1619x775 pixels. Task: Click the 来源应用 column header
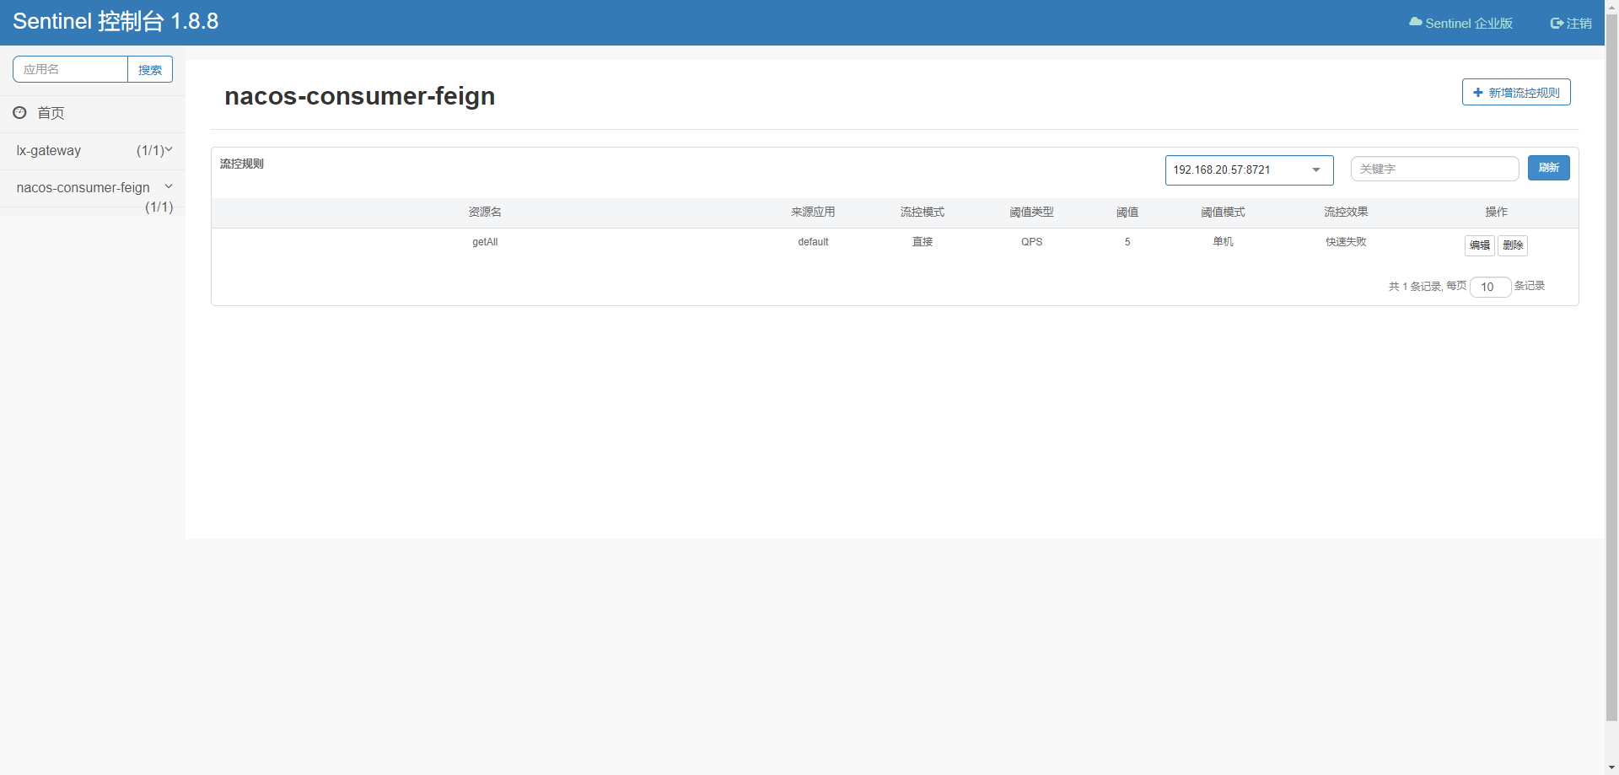click(x=813, y=212)
